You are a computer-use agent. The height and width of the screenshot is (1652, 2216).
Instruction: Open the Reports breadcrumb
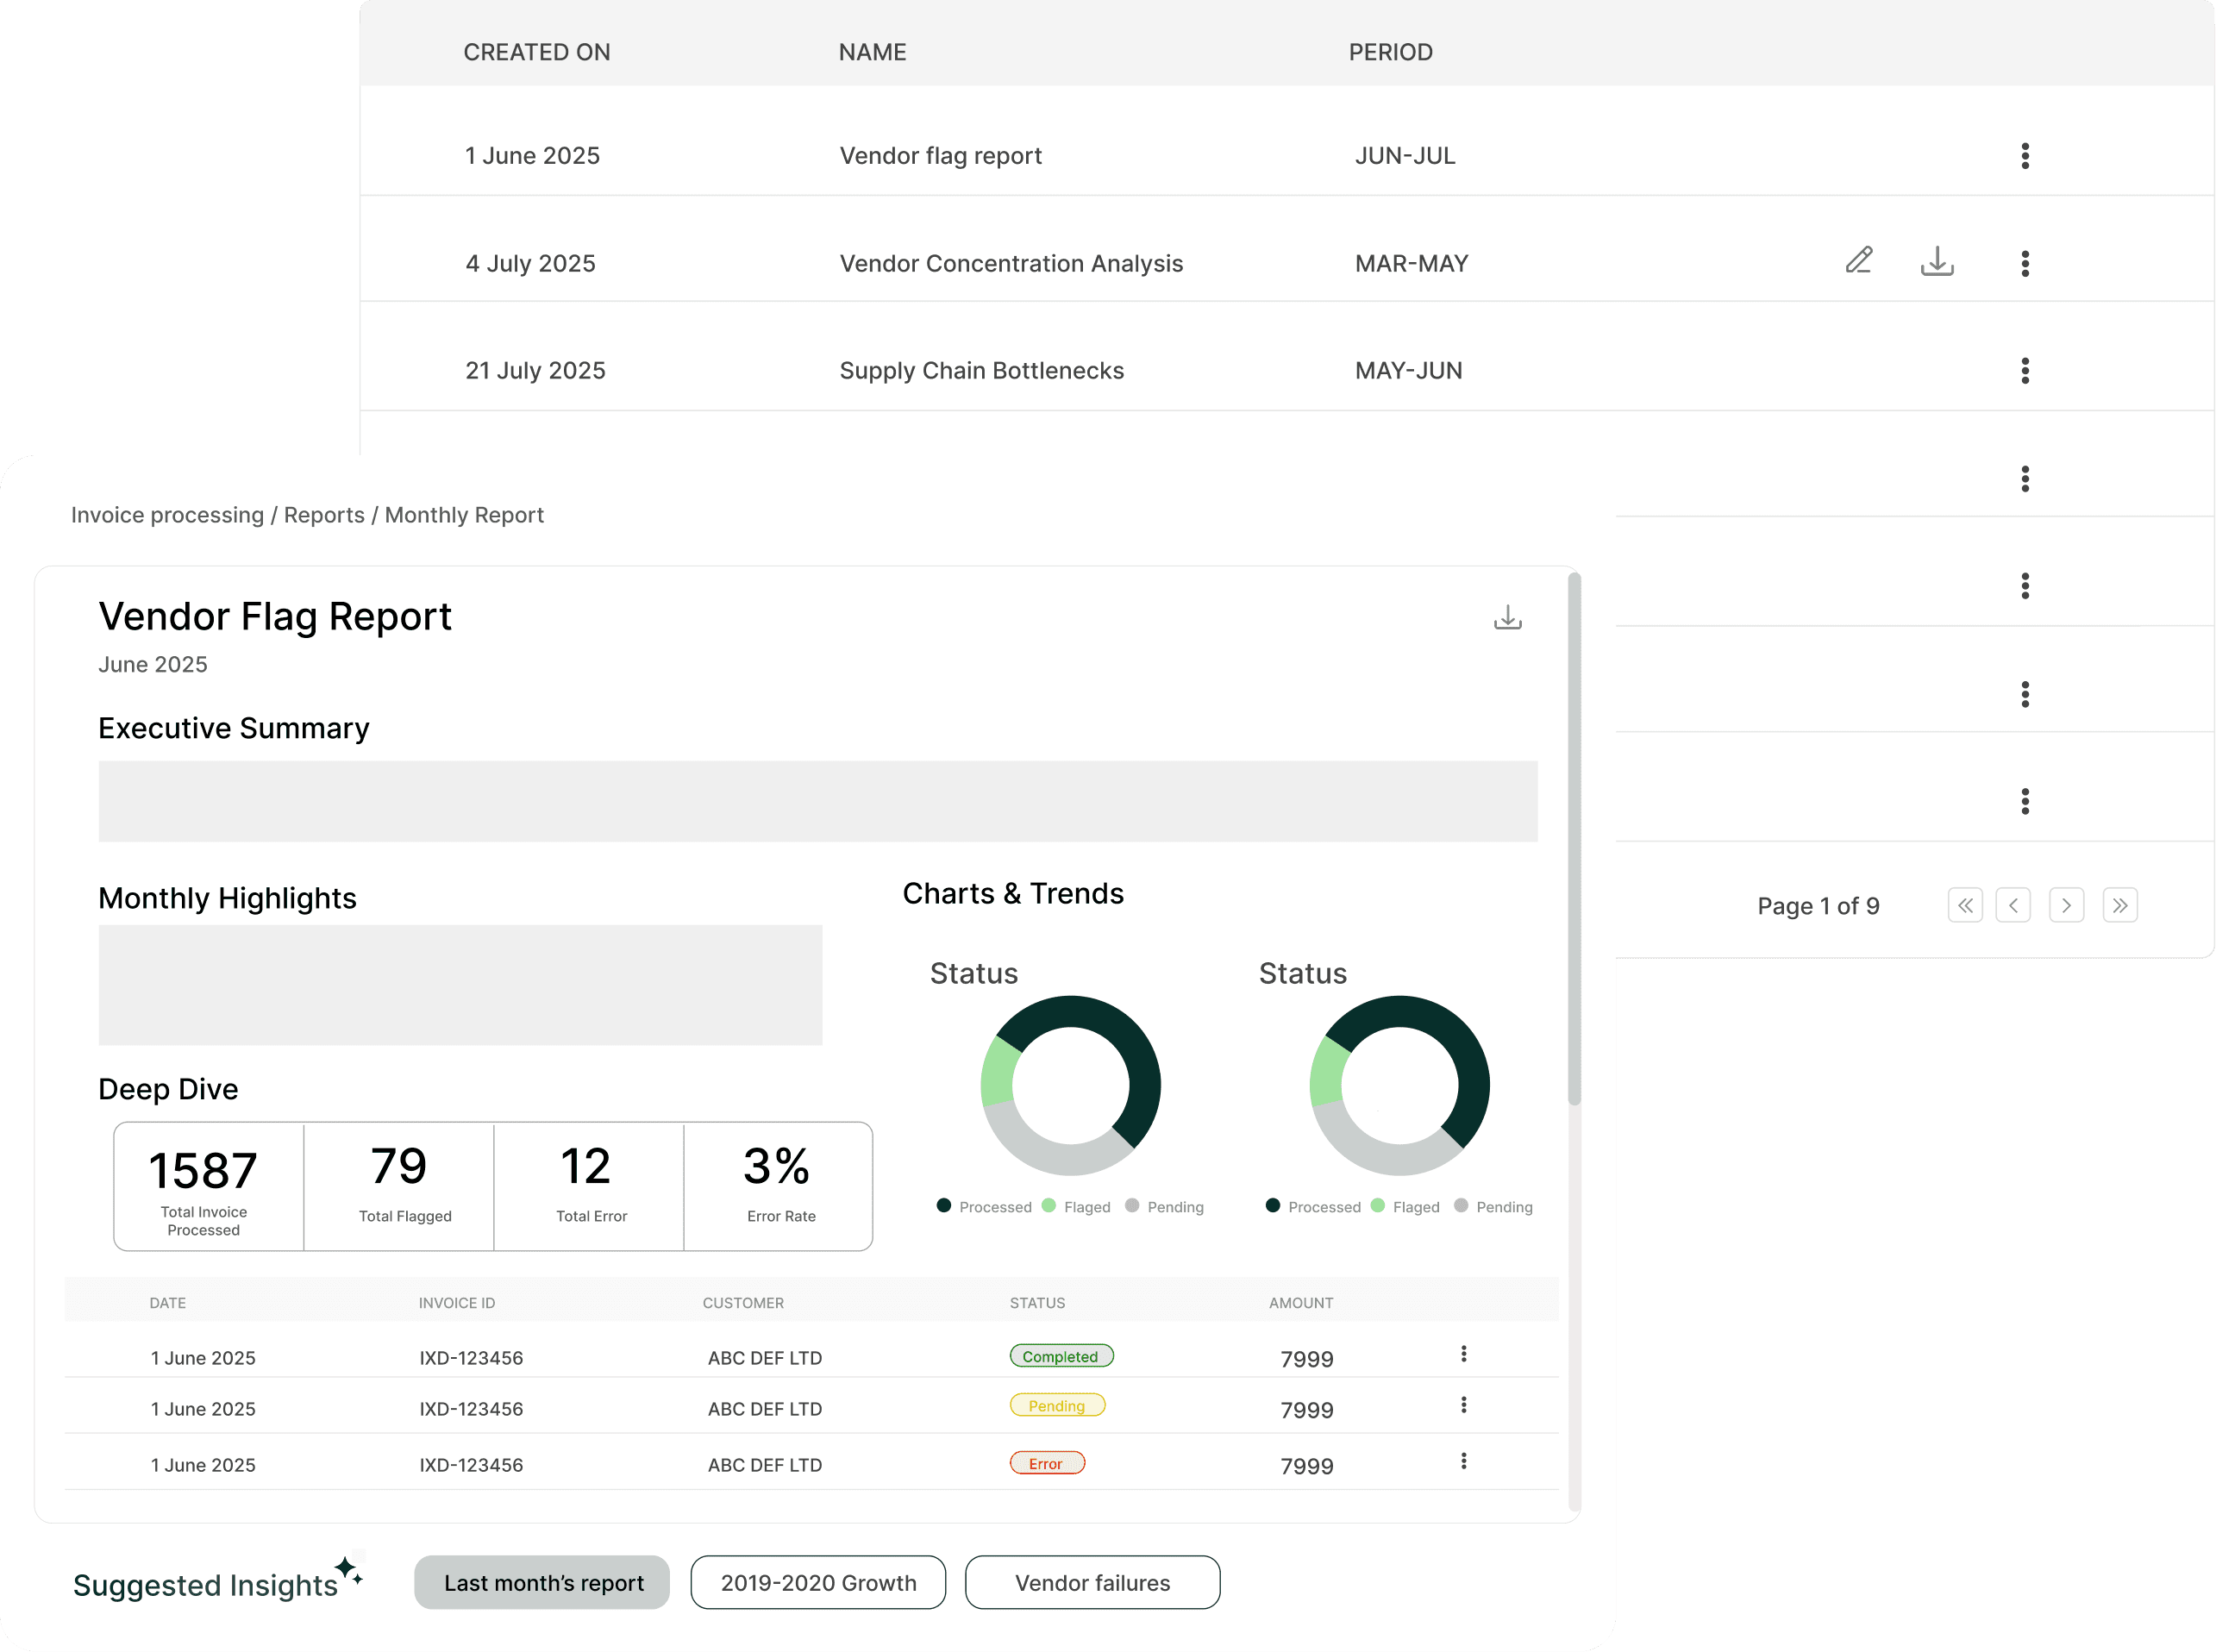[324, 515]
